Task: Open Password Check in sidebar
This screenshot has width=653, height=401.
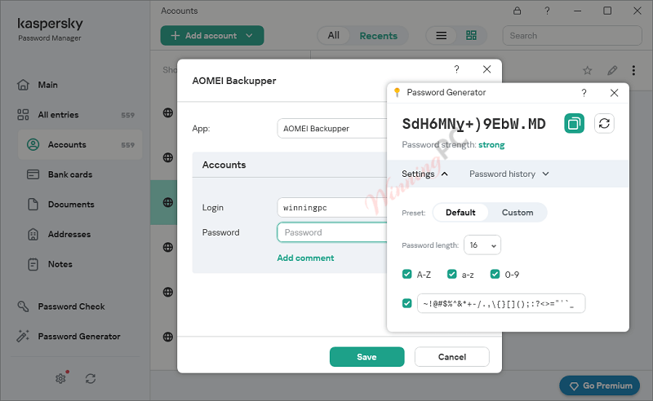Action: tap(61, 306)
